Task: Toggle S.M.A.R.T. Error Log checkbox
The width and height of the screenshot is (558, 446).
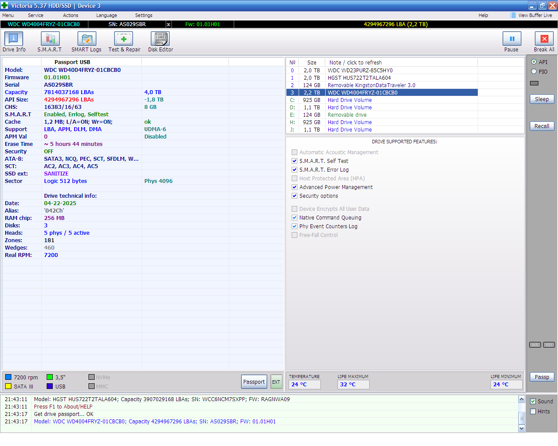Action: 295,170
